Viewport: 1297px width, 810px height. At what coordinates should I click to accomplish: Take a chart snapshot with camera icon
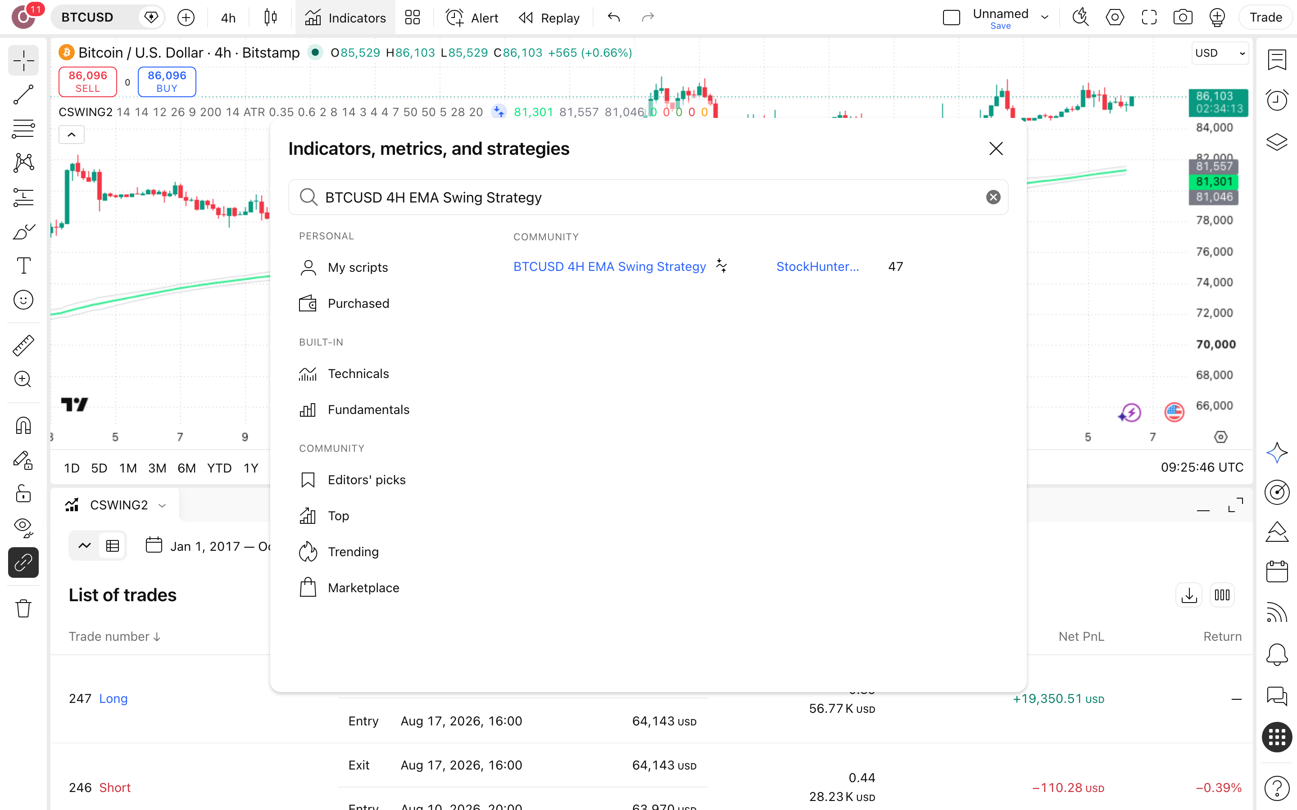pyautogui.click(x=1182, y=18)
